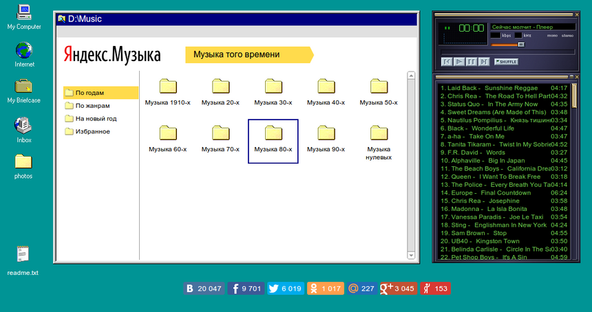Screen dimensions: 592x312
Task: Select track Status Quo - In The Army Now
Action: coord(504,104)
